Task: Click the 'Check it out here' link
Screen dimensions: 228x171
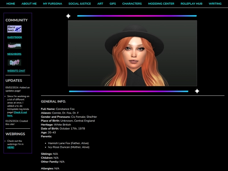Action: (x=17, y=114)
